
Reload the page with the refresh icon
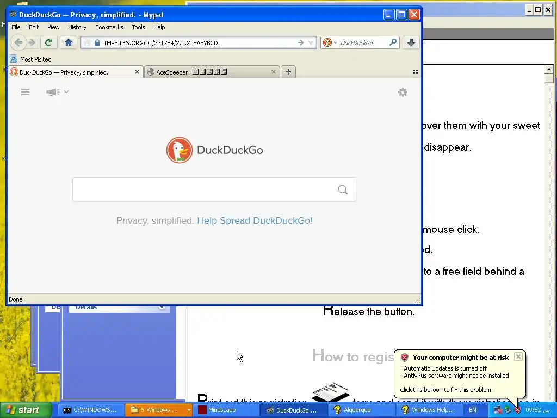click(48, 42)
